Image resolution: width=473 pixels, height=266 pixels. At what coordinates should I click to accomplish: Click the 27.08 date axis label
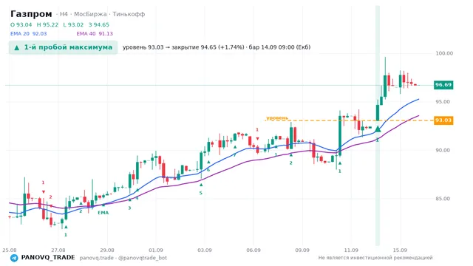tap(58, 250)
